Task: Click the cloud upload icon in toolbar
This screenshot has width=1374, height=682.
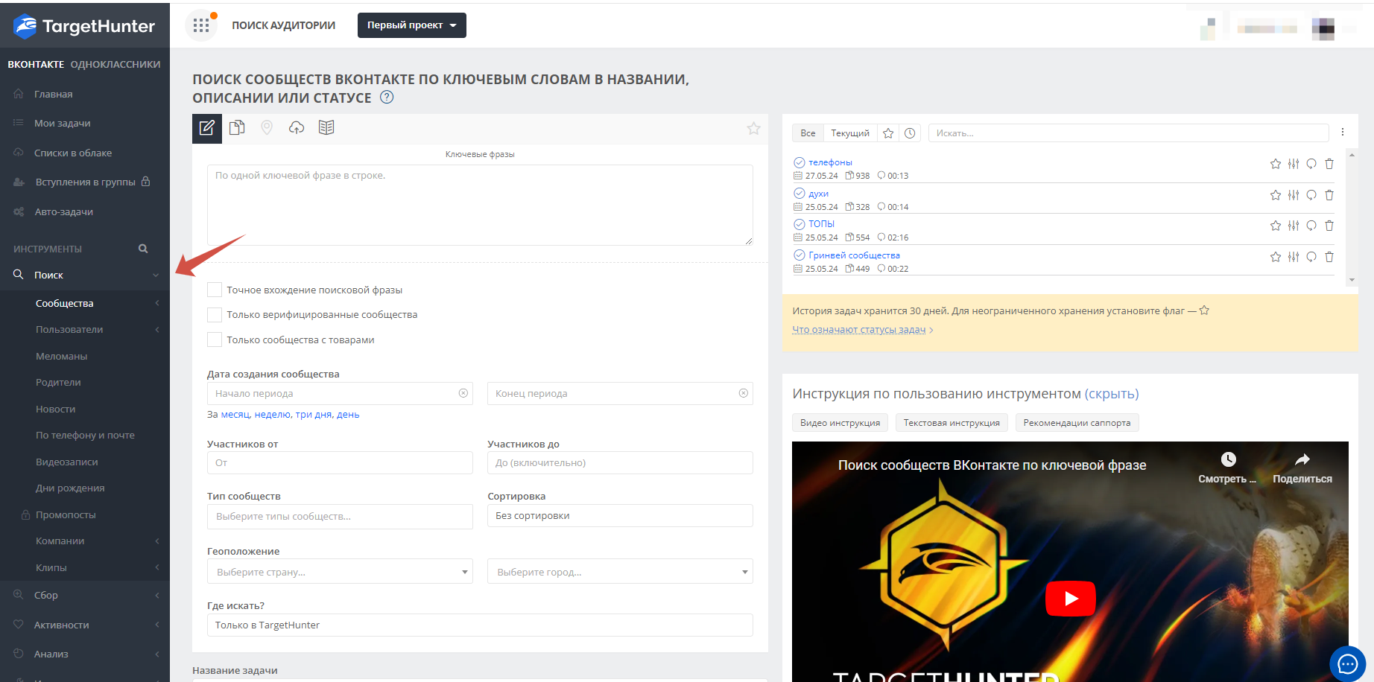Action: click(297, 128)
